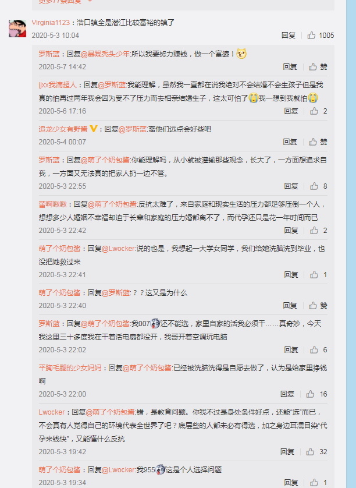The width and height of the screenshot is (356, 488).
Task: Click the Lwocker commenter name
Action: pyautogui.click(x=52, y=412)
